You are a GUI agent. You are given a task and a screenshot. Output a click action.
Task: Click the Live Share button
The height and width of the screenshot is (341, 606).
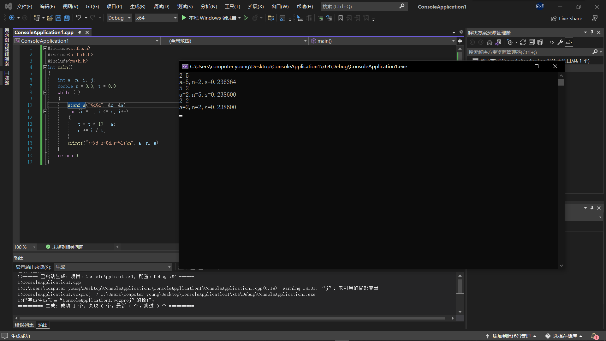coord(567,19)
